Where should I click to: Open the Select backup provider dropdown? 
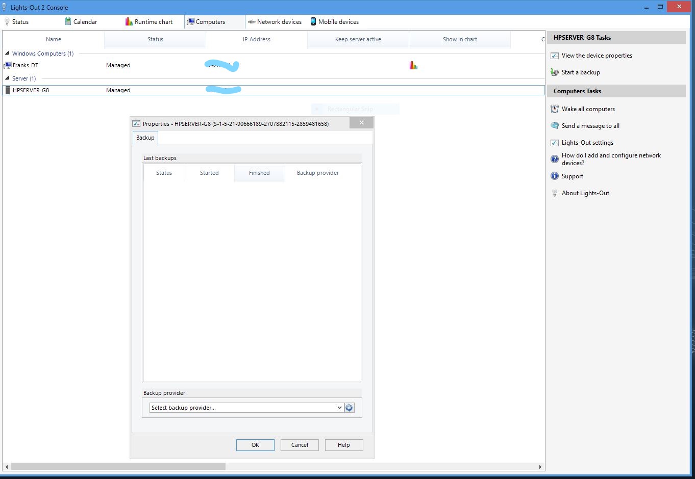click(x=246, y=408)
